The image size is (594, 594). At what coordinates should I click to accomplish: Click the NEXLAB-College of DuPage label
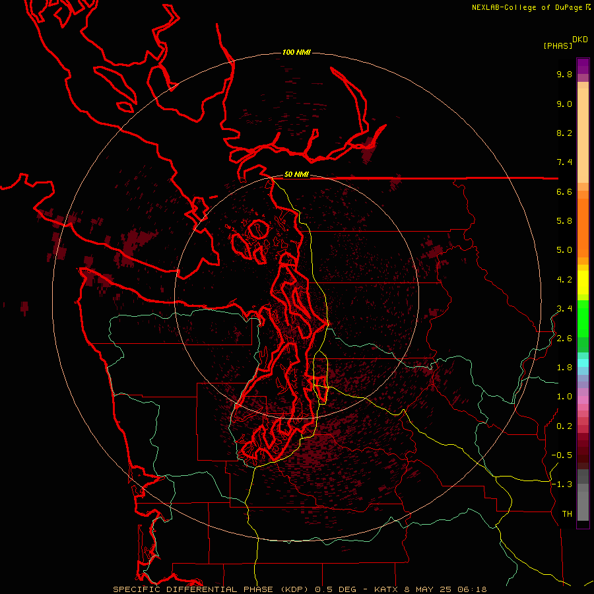tap(527, 7)
